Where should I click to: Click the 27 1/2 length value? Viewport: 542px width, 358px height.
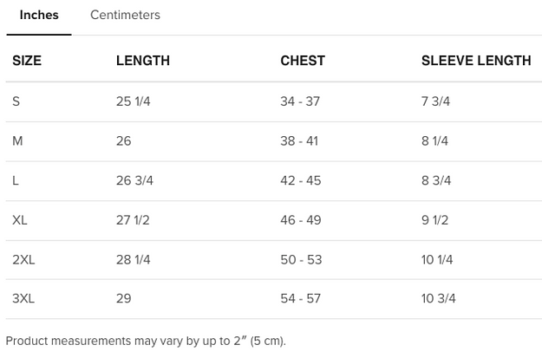[x=133, y=220]
